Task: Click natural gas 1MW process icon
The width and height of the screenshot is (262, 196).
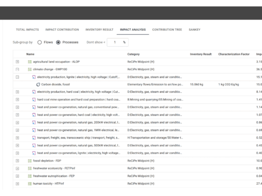Action: tap(34, 130)
